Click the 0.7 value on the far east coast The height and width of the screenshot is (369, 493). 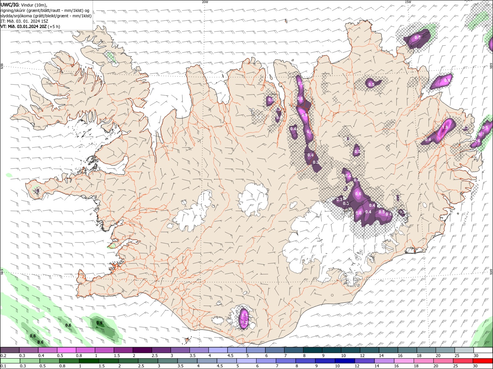pyautogui.click(x=481, y=134)
